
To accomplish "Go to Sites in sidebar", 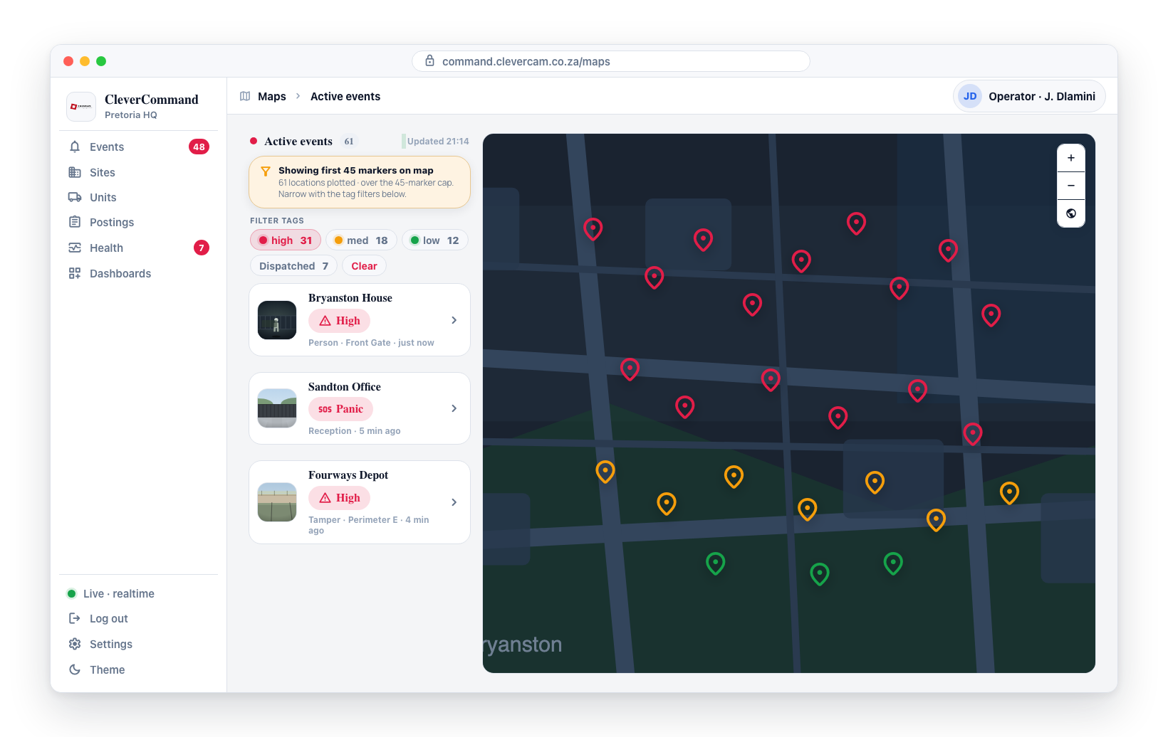I will click(x=138, y=172).
